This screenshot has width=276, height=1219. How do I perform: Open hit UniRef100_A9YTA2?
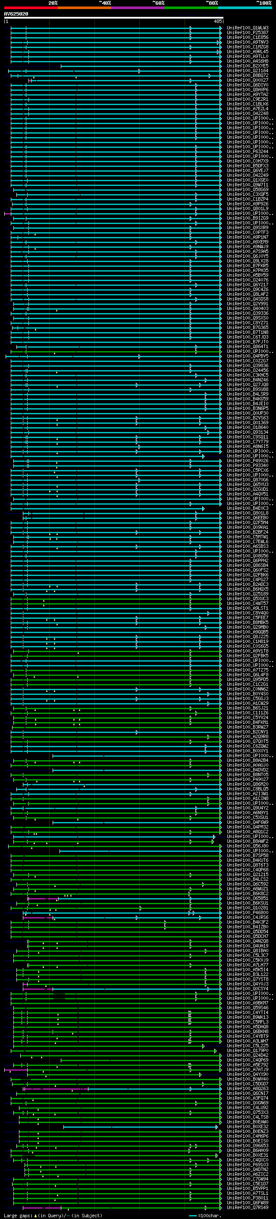[248, 94]
